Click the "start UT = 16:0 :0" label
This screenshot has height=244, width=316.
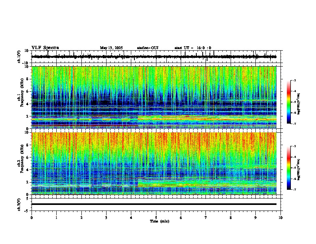[x=193, y=48]
